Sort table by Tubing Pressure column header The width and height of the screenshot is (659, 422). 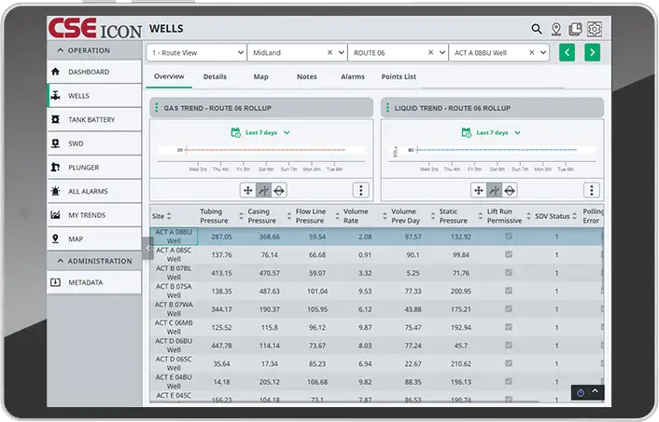click(213, 216)
